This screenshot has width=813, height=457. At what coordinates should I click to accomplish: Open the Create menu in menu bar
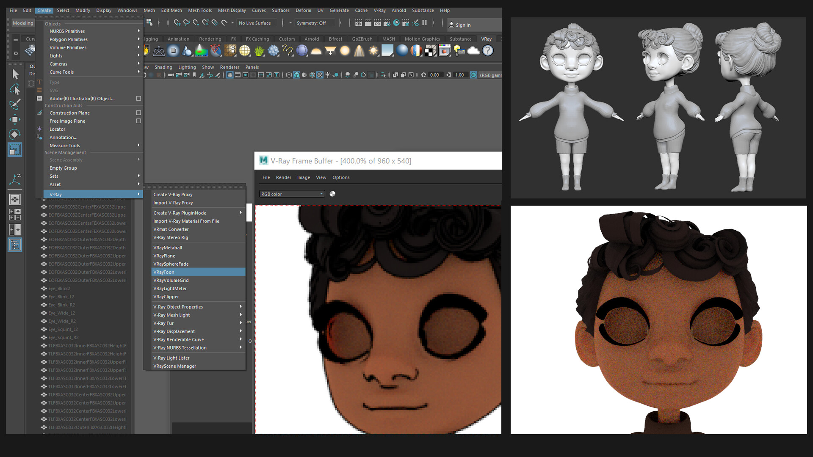44,10
